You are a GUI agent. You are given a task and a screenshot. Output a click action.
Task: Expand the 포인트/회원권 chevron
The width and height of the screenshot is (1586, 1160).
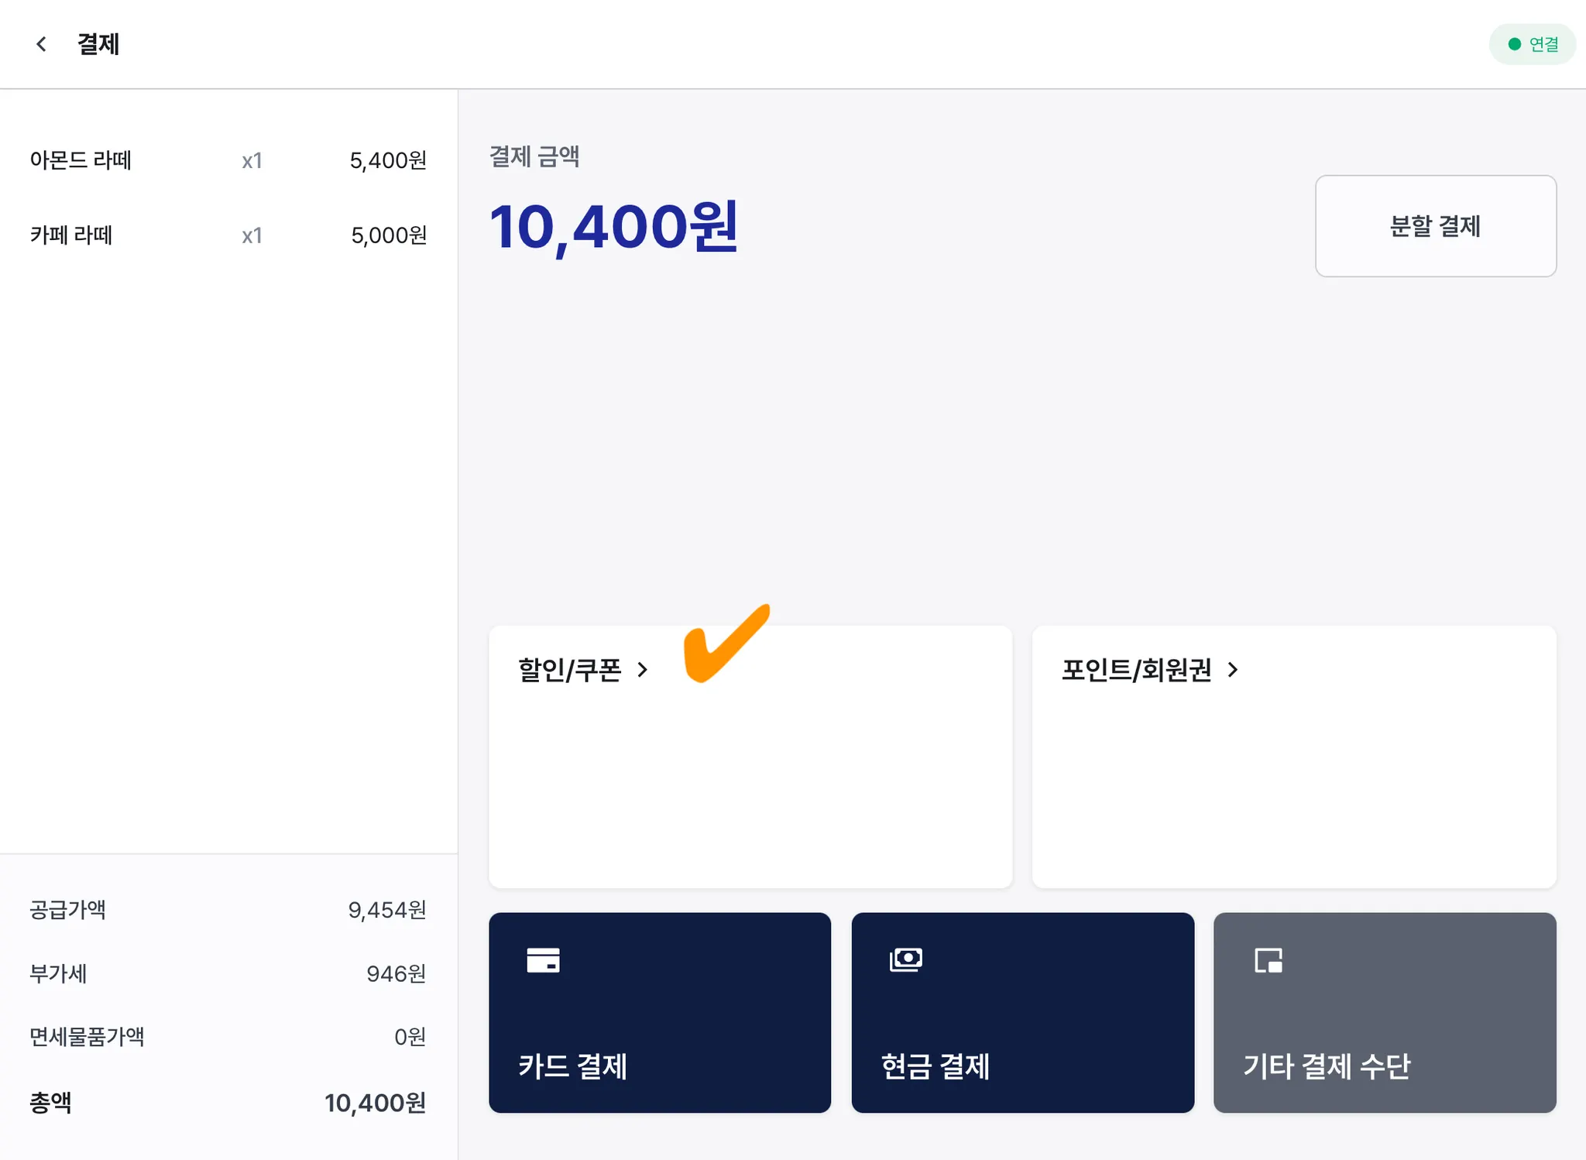(x=1233, y=670)
